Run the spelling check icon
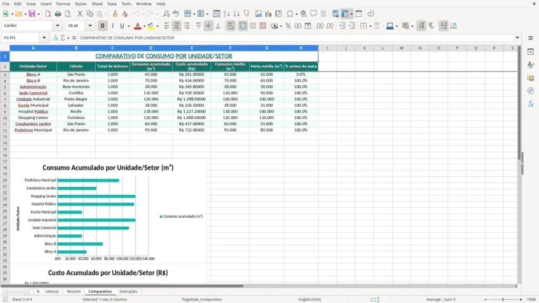 176,14
